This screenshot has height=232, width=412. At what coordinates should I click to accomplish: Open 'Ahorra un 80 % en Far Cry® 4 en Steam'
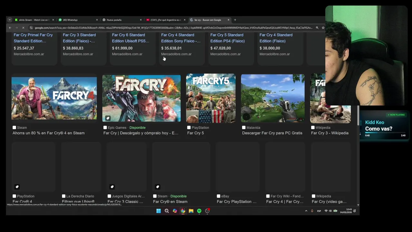[x=49, y=133]
